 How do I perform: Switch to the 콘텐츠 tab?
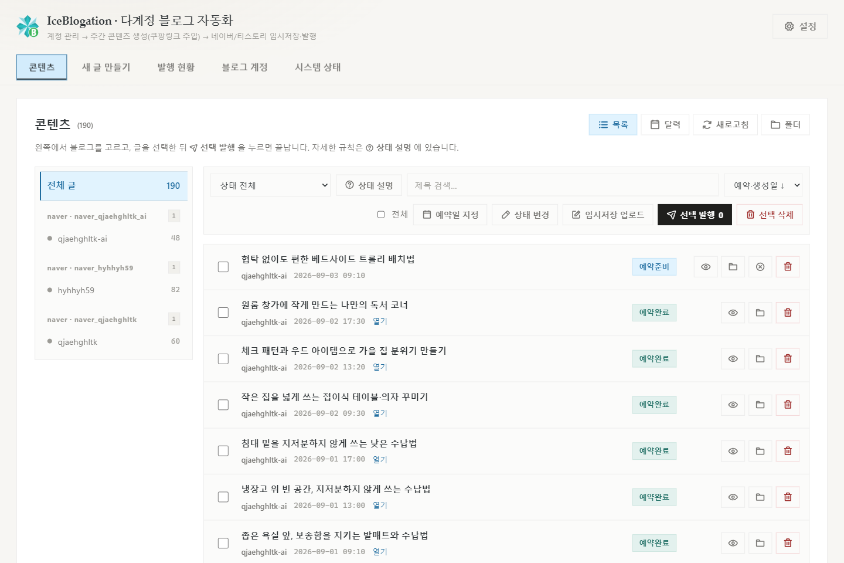[x=42, y=67]
